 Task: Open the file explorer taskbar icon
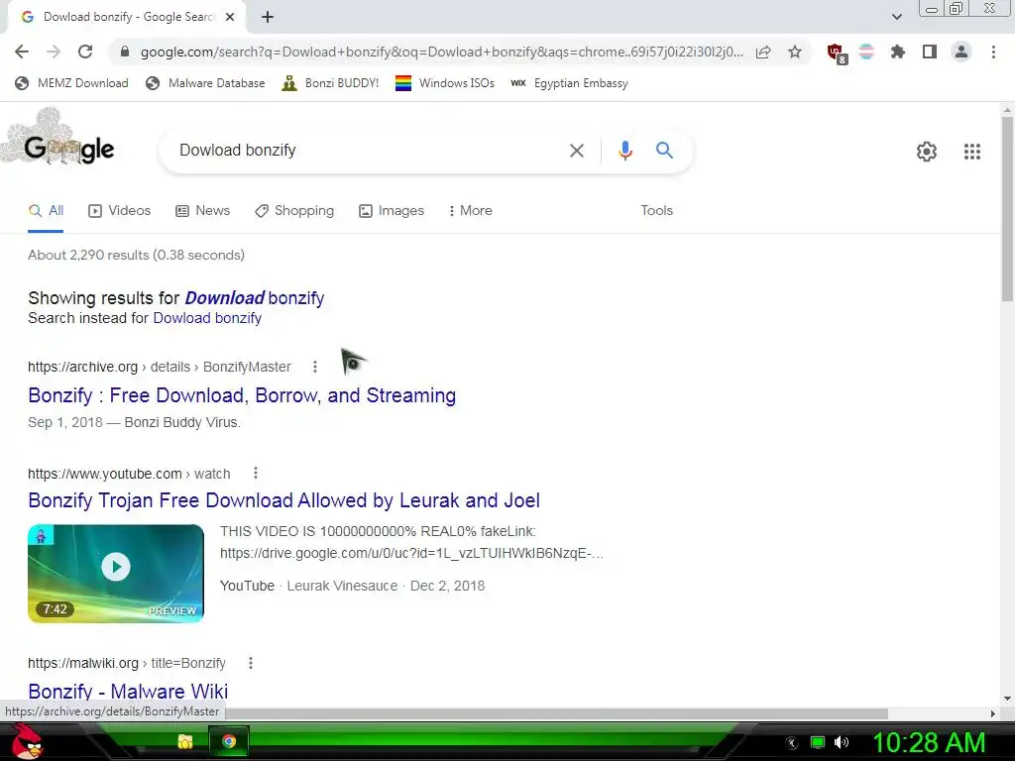185,741
